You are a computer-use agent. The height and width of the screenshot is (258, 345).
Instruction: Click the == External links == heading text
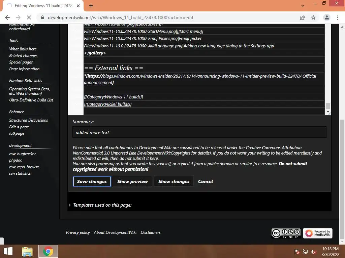point(114,68)
